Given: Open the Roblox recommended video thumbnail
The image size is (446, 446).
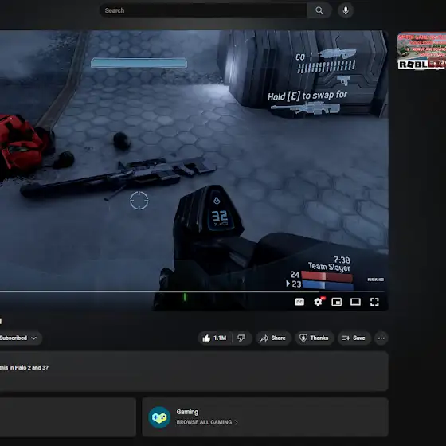Looking at the screenshot, I should tap(422, 51).
